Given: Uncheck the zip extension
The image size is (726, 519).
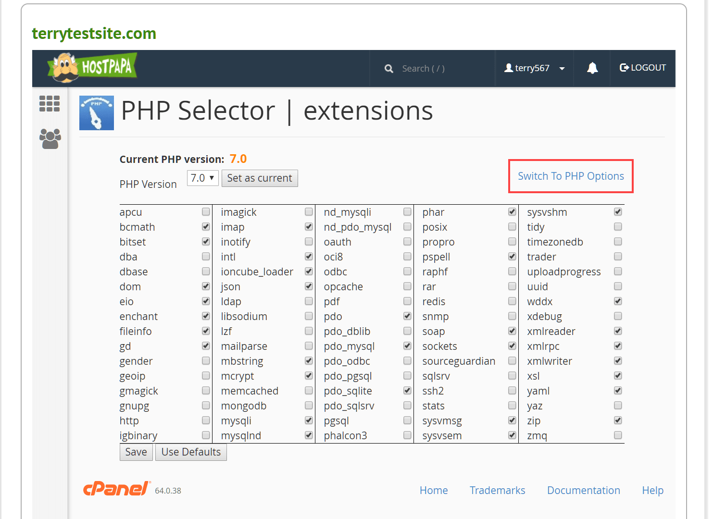Looking at the screenshot, I should pyautogui.click(x=618, y=420).
